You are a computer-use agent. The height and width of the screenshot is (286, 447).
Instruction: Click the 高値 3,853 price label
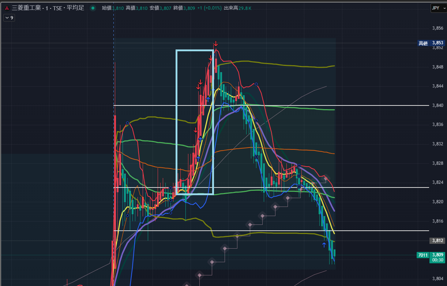coord(432,43)
